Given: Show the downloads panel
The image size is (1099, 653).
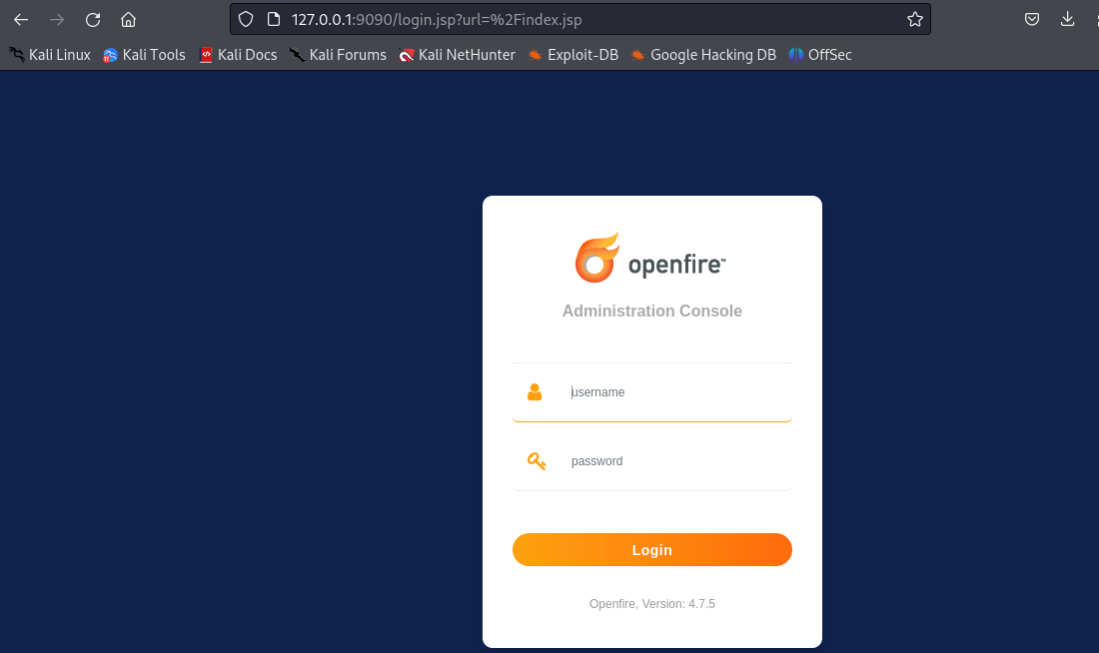Looking at the screenshot, I should tap(1067, 20).
